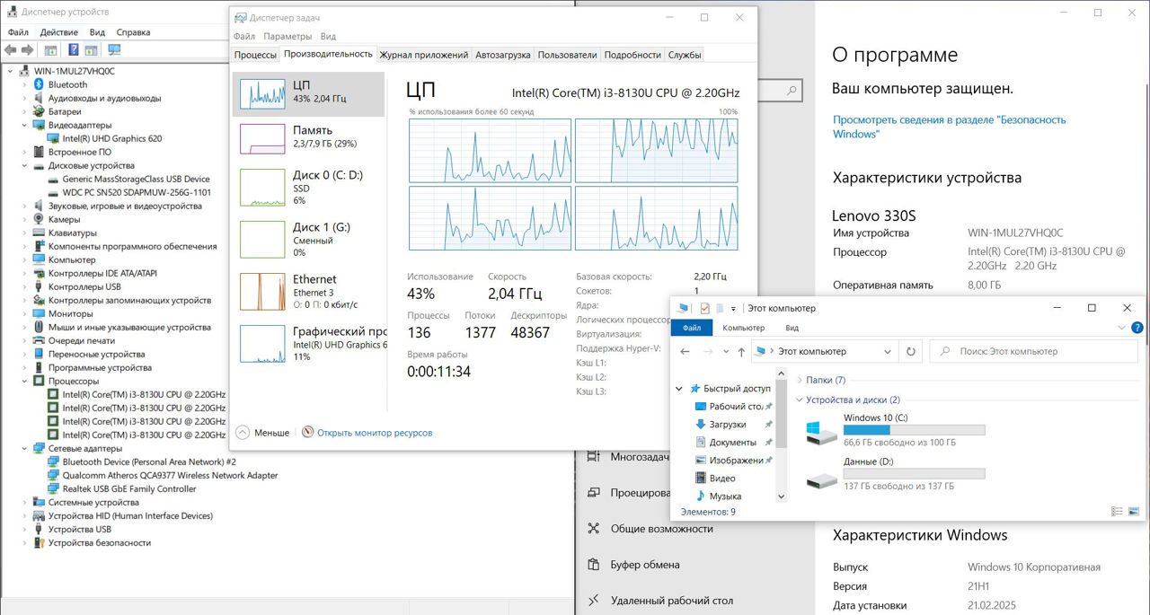Switch Explorer to large thumbnails view icon
The width and height of the screenshot is (1150, 615).
point(1134,512)
